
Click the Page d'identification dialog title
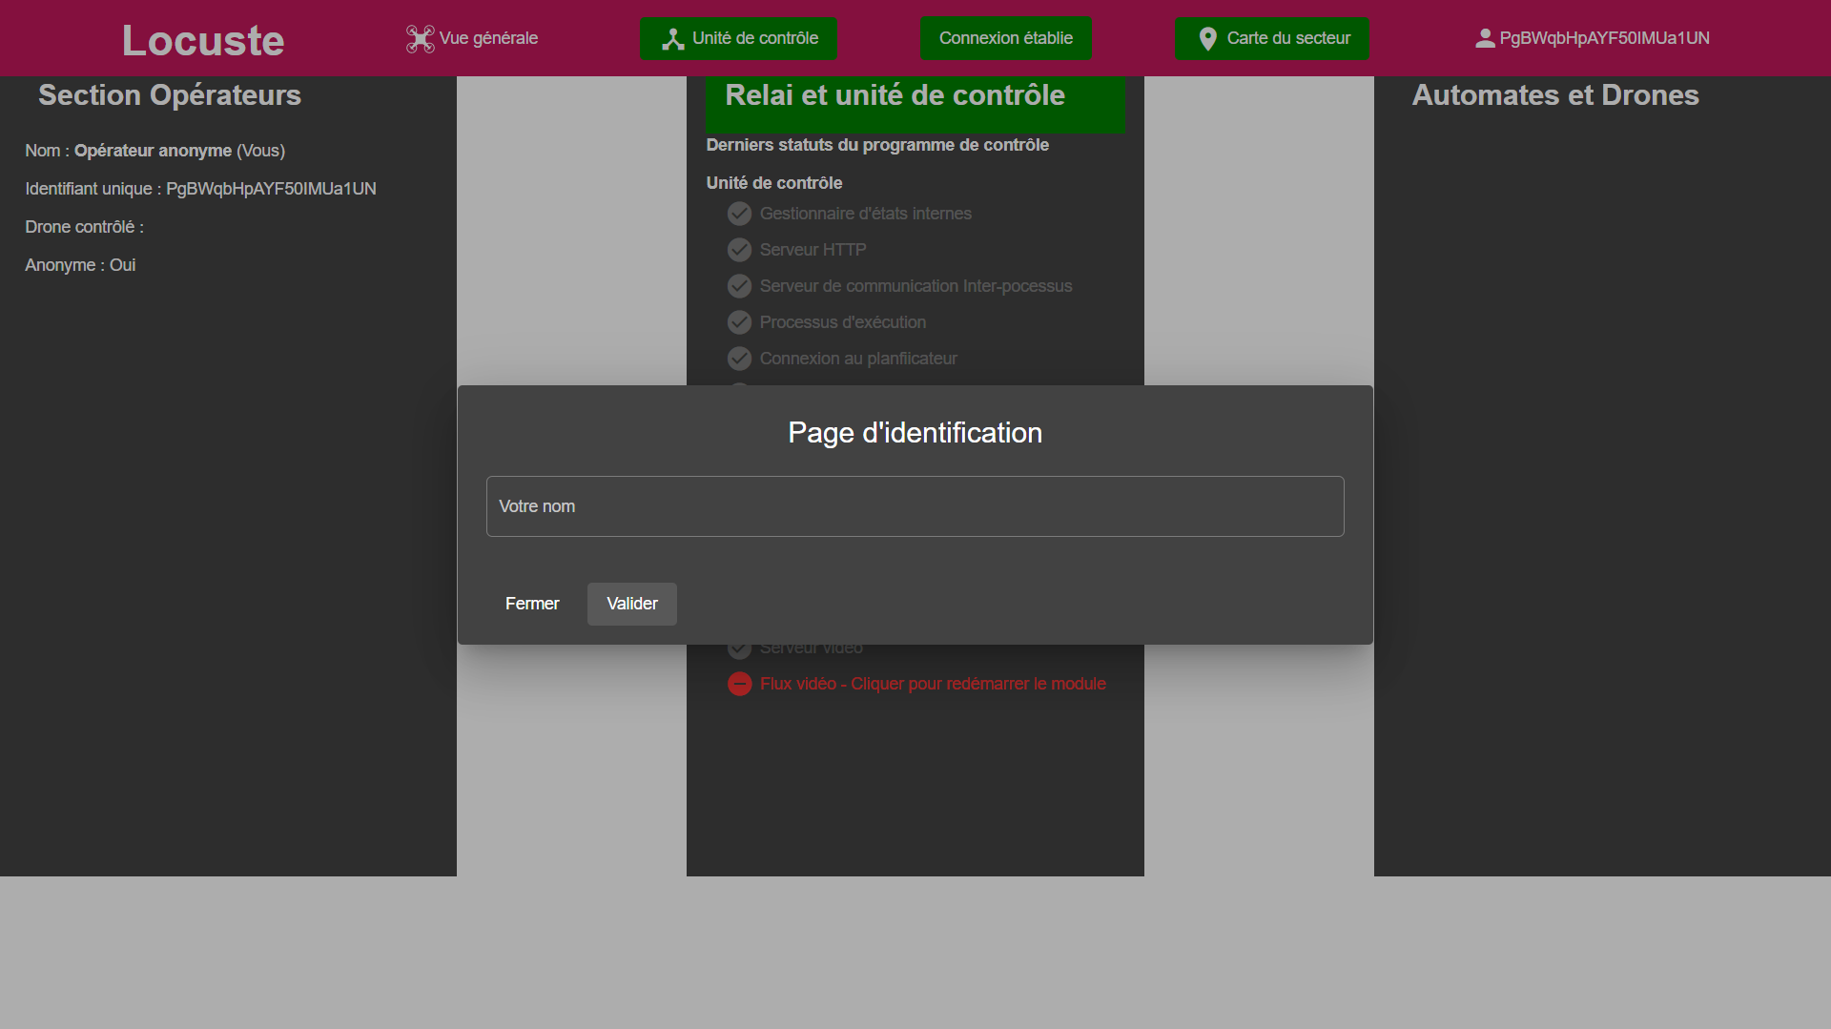tap(915, 433)
